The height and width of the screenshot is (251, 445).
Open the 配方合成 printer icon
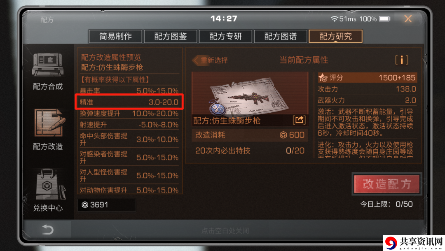[48, 65]
